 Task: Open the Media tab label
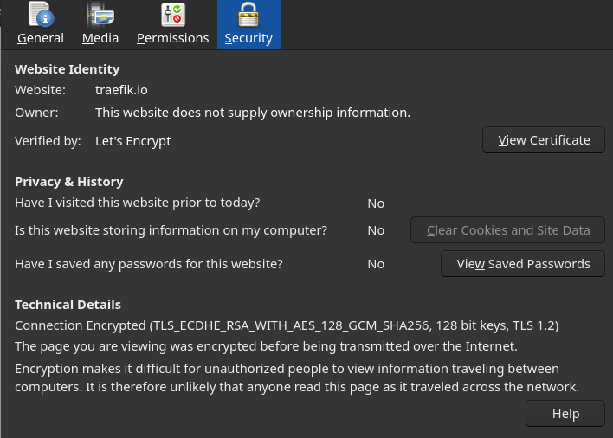100,38
